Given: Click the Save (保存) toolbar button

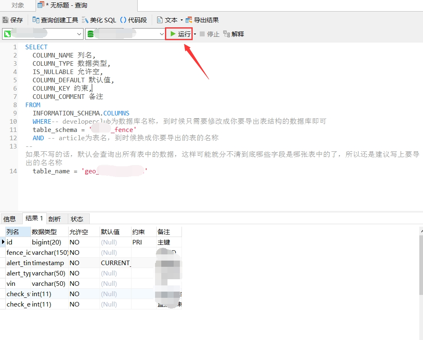Looking at the screenshot, I should [x=13, y=20].
